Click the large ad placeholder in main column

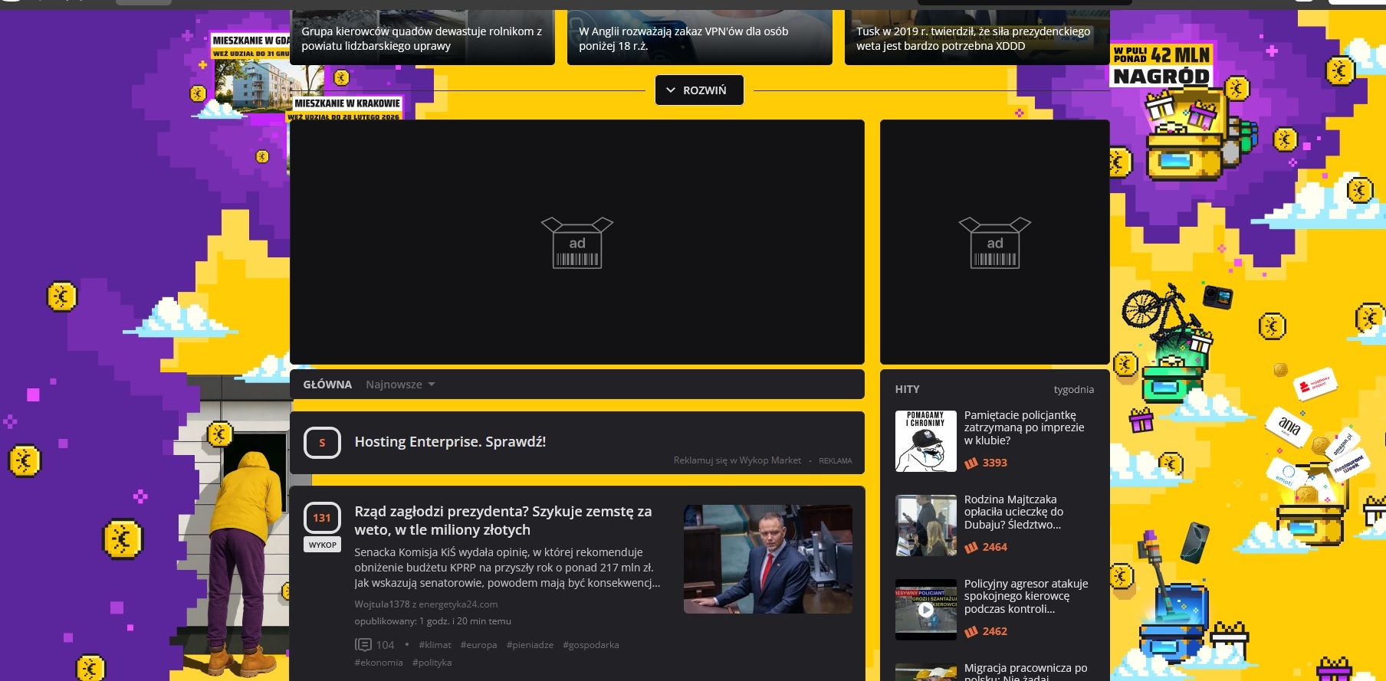pyautogui.click(x=577, y=242)
